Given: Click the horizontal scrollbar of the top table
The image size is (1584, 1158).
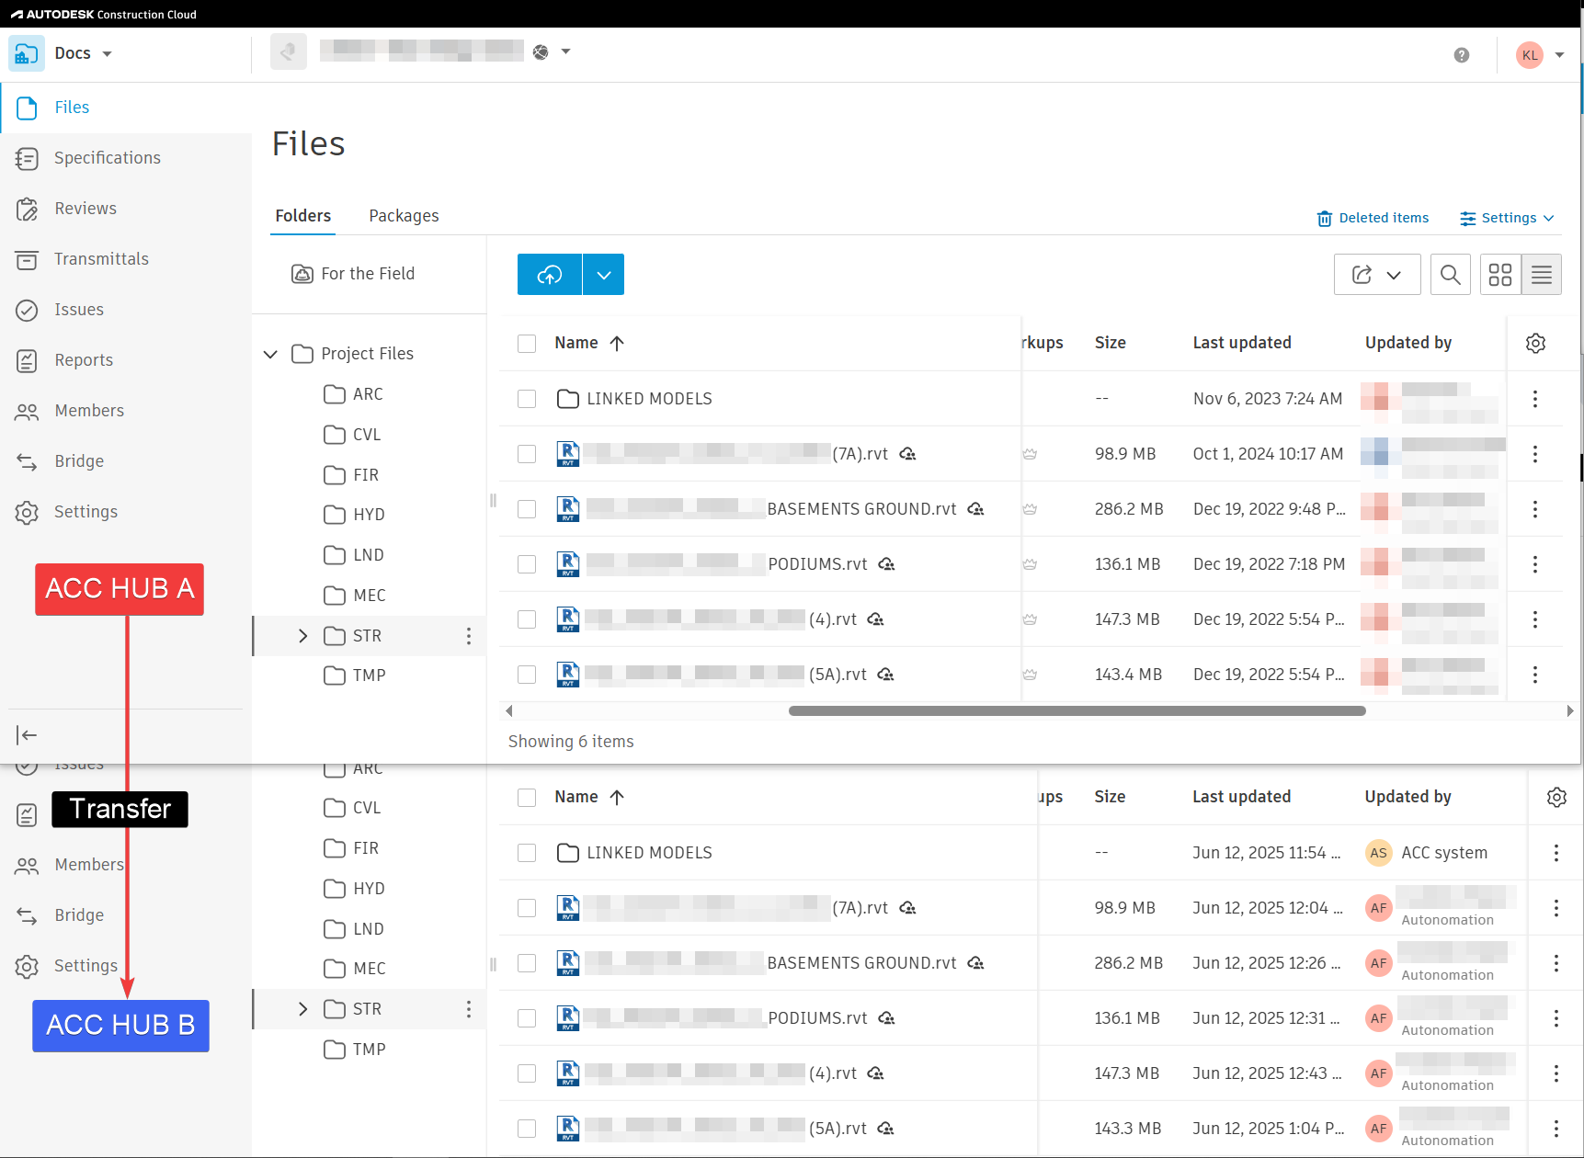Looking at the screenshot, I should point(1077,710).
